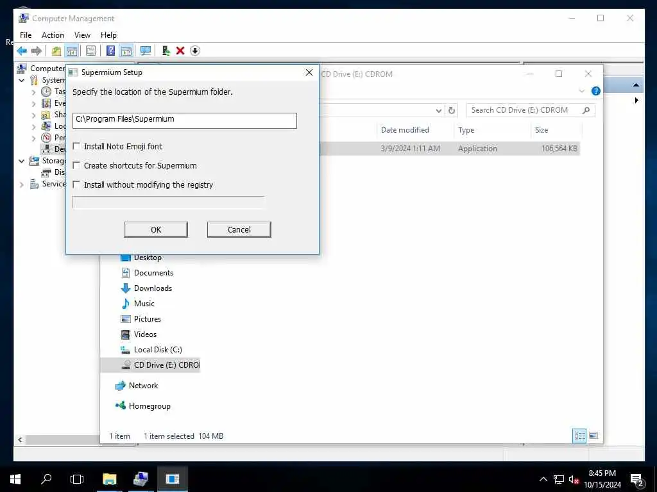Open Task View on the taskbar
Image resolution: width=657 pixels, height=492 pixels.
(x=77, y=479)
